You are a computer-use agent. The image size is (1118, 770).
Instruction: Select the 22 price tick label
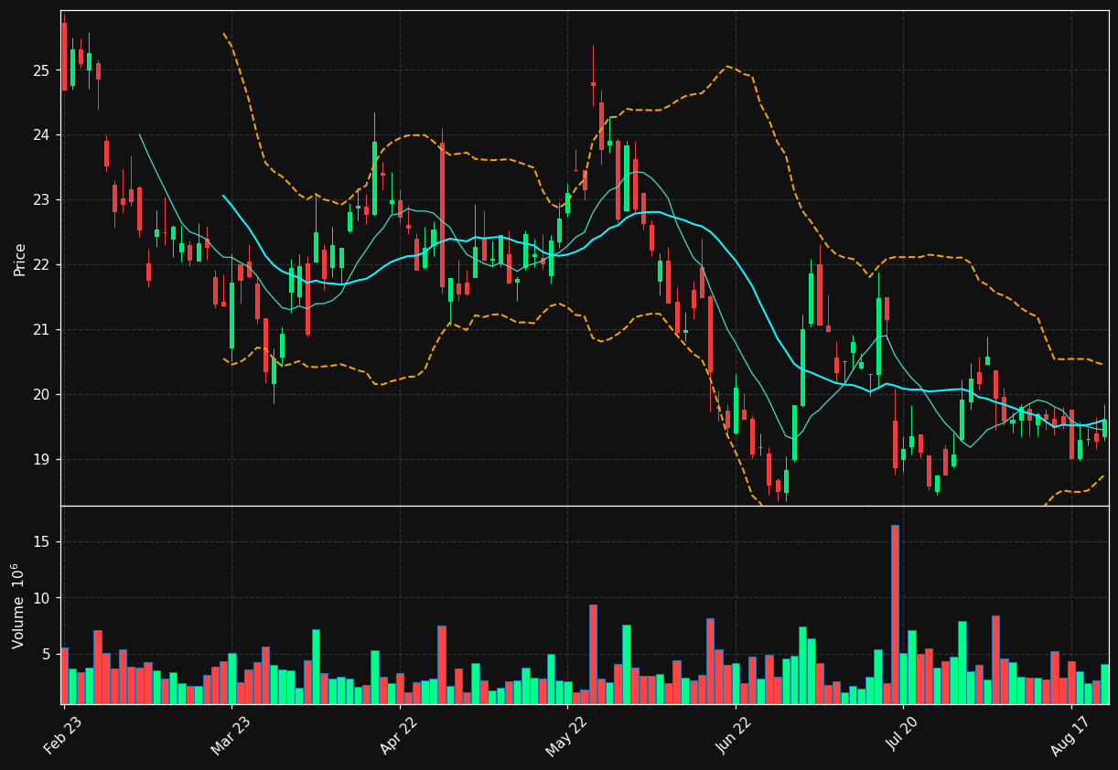44,265
